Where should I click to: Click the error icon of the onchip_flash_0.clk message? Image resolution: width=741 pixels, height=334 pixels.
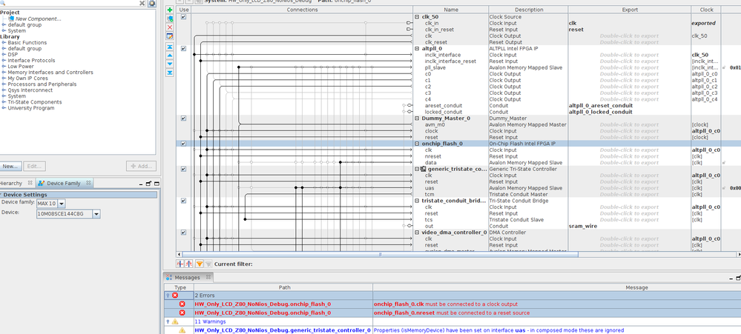coord(182,304)
